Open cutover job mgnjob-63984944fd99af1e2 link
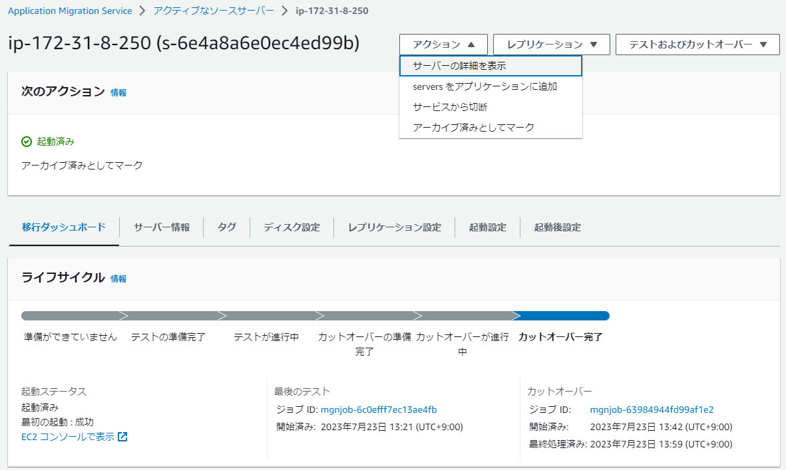 click(652, 410)
